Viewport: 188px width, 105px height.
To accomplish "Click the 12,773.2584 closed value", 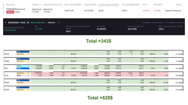I will pos(89,11).
